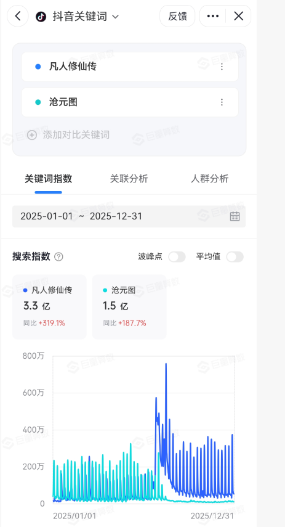Screen dimensions: 285x527
Task: Toggle the 波峰点 switch
Action: pos(177,257)
